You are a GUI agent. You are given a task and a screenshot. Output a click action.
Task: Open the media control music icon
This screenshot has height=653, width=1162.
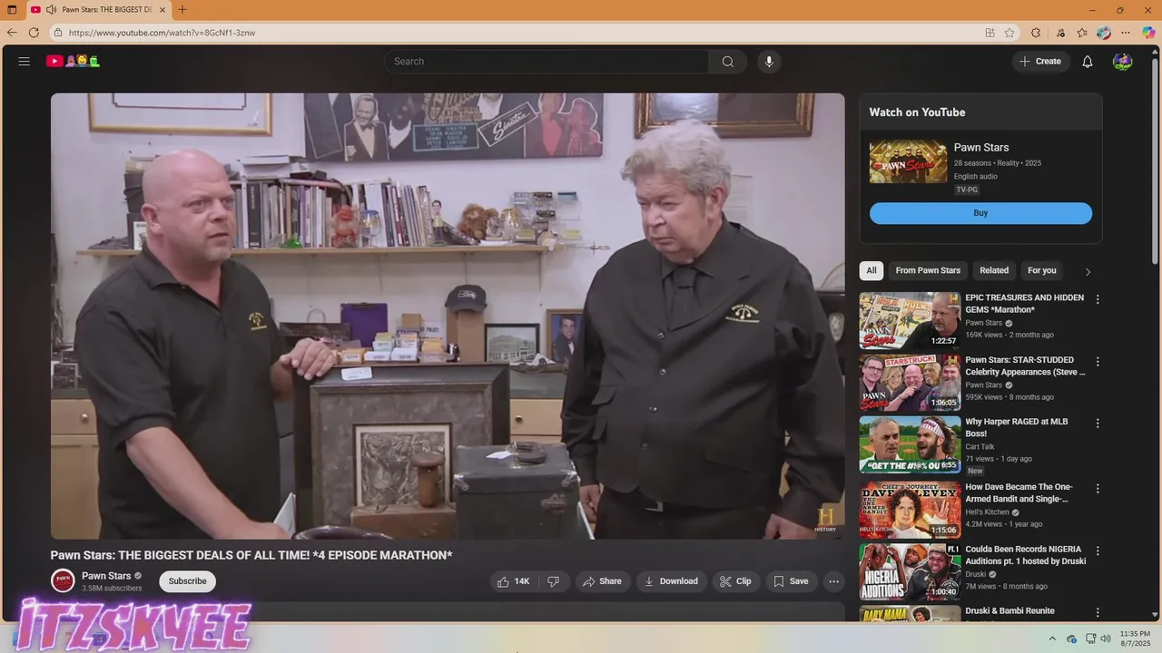tap(1060, 33)
